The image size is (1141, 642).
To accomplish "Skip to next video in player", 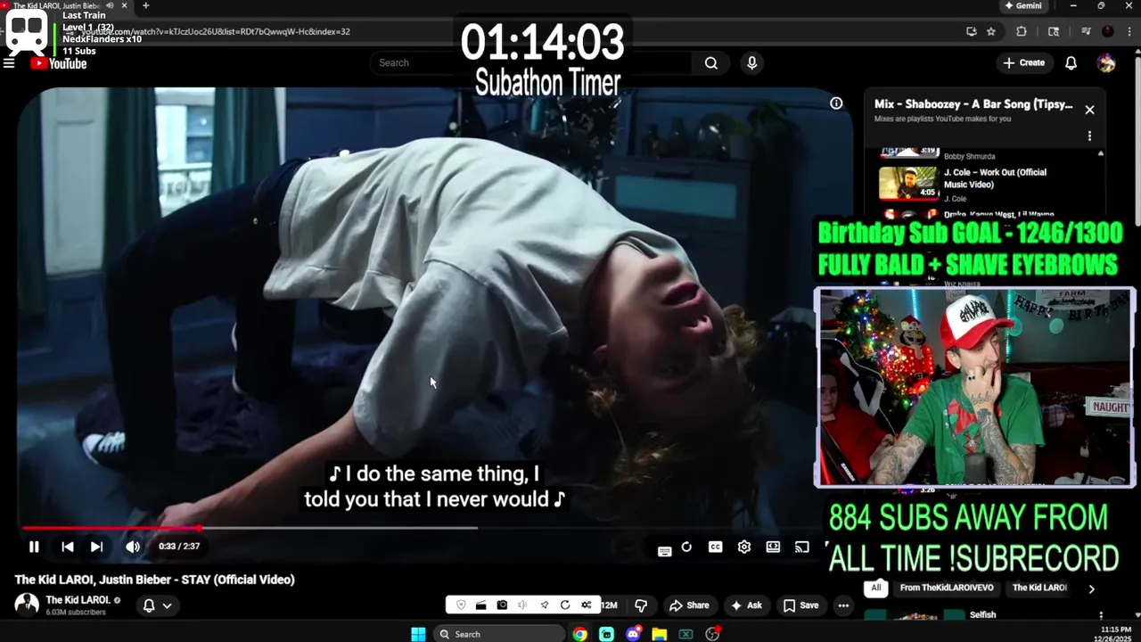I will 96,547.
